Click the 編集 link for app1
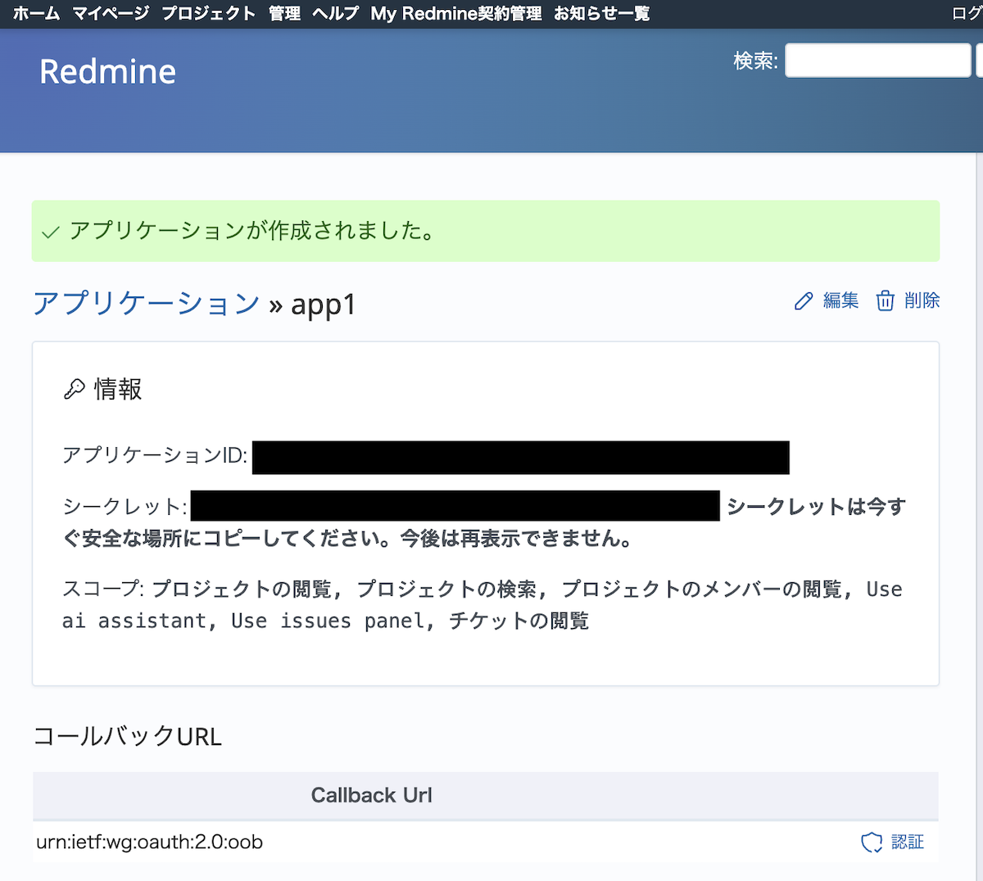Image resolution: width=983 pixels, height=881 pixels. (x=840, y=300)
